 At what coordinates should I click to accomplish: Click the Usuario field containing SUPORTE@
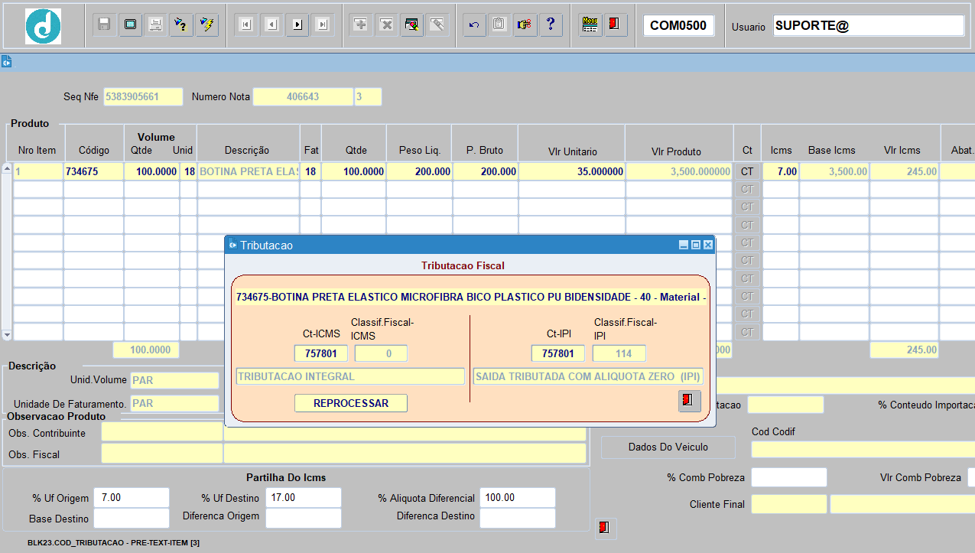pyautogui.click(x=869, y=25)
